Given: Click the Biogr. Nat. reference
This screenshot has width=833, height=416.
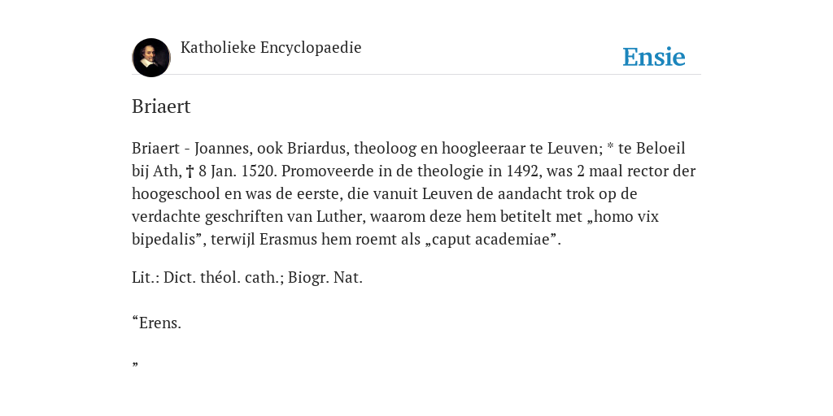Looking at the screenshot, I should tap(325, 278).
